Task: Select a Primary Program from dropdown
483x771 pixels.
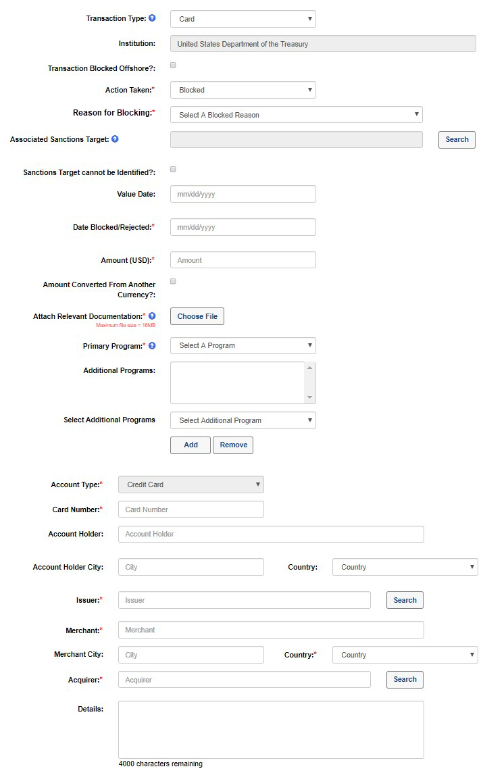Action: [243, 345]
